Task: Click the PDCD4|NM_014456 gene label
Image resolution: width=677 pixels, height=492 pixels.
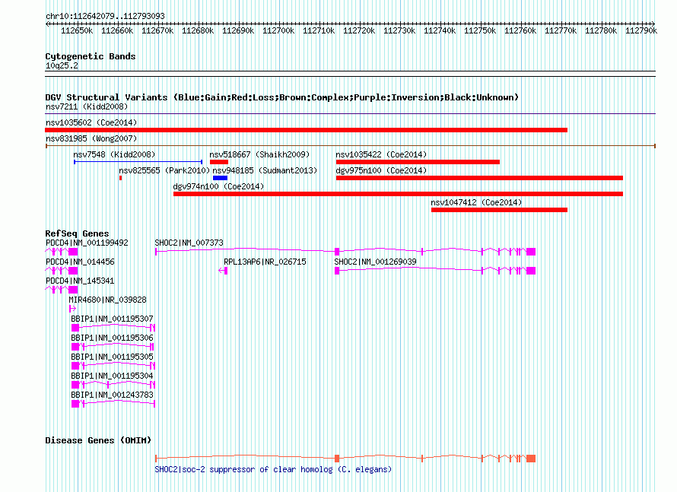Action: (80, 262)
